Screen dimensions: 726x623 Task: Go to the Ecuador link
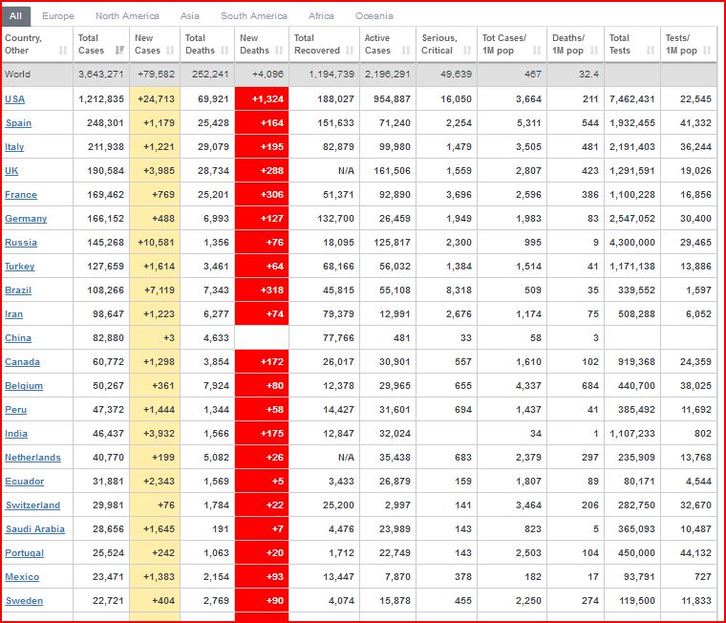pyautogui.click(x=25, y=482)
